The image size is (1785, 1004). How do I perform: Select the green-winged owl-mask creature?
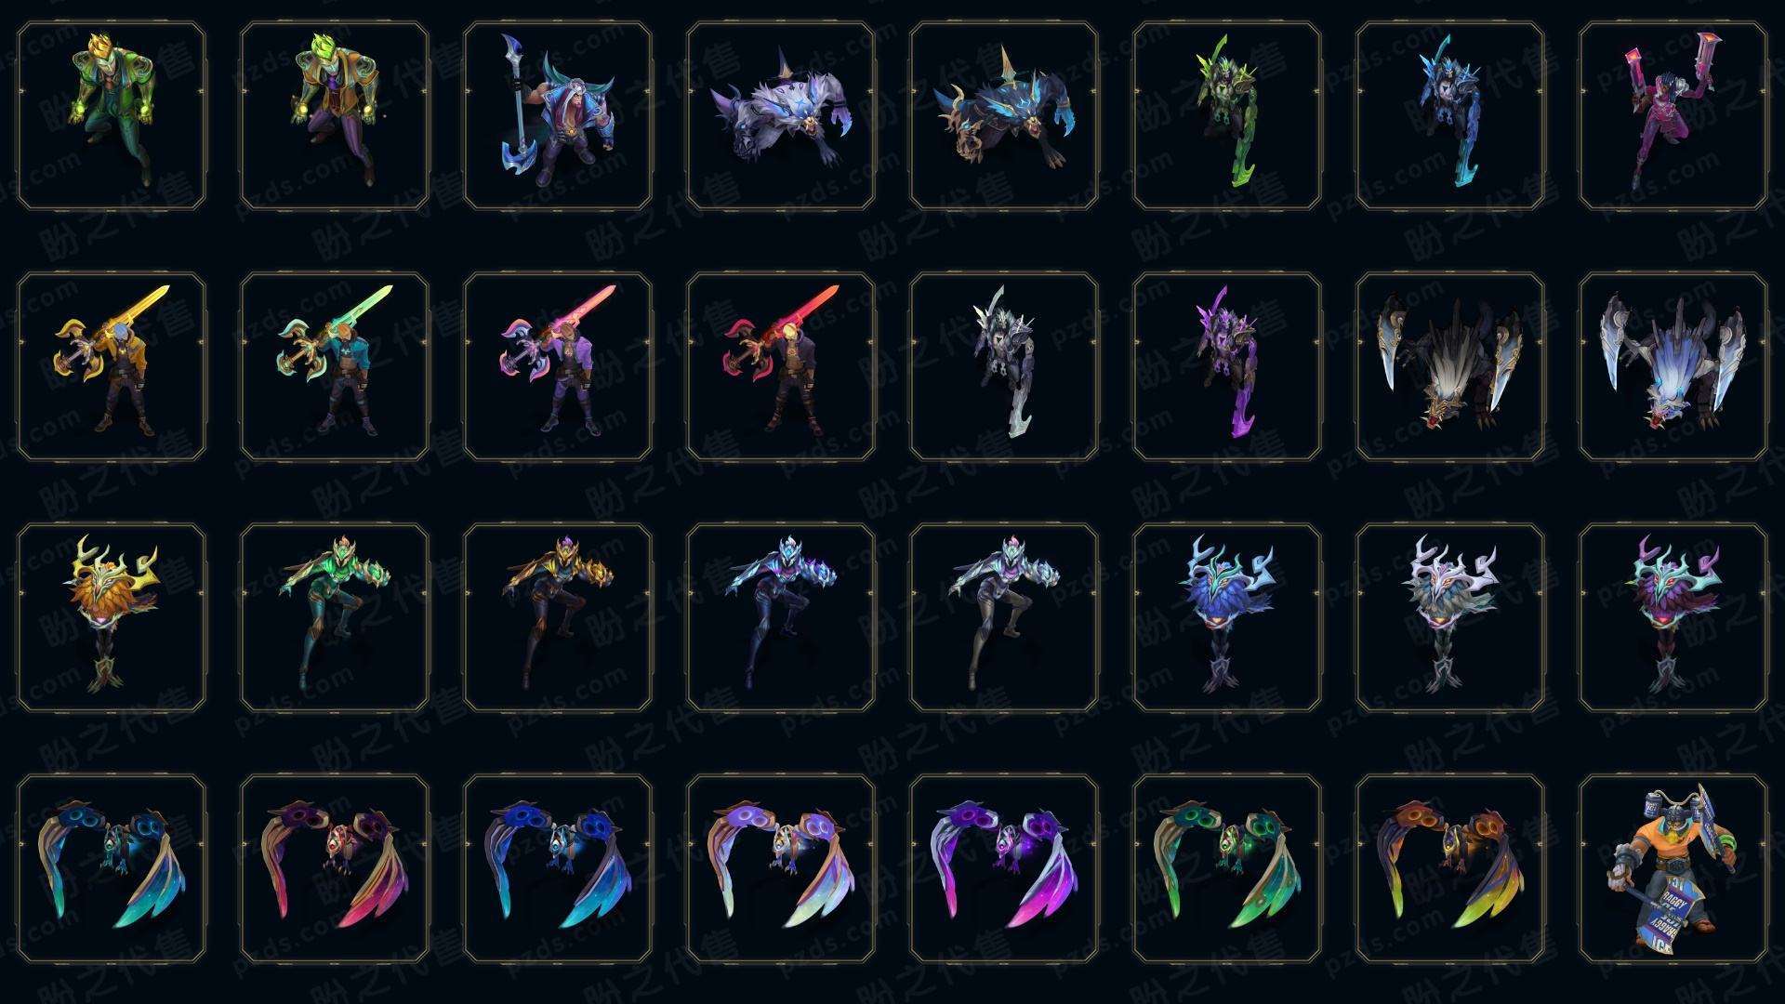coord(1227,868)
